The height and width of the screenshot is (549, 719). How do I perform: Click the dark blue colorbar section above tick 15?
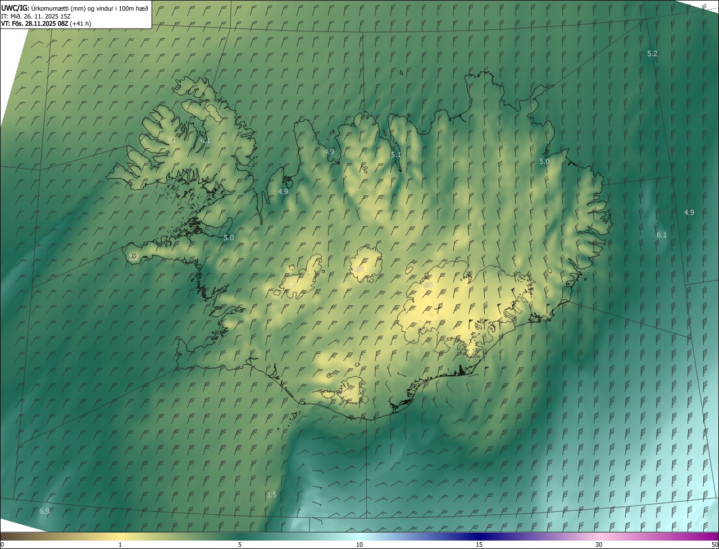(479, 536)
